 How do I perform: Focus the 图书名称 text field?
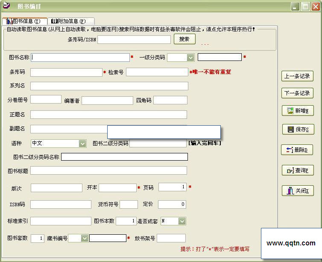80,58
